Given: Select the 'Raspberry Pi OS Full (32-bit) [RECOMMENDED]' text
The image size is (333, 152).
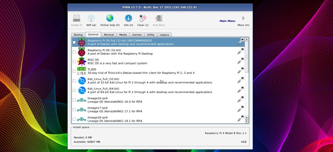Looking at the screenshot, I should coord(119,40).
